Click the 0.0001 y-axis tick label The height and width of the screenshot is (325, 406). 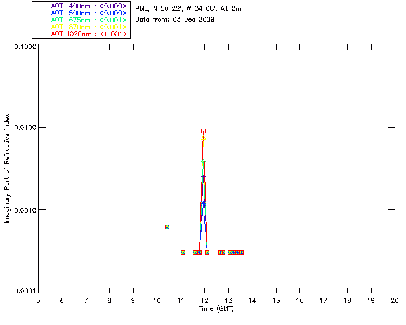(x=25, y=291)
